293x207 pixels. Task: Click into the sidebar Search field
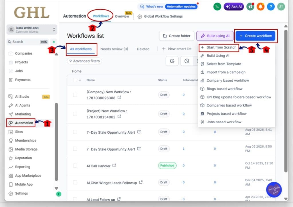pos(28,42)
